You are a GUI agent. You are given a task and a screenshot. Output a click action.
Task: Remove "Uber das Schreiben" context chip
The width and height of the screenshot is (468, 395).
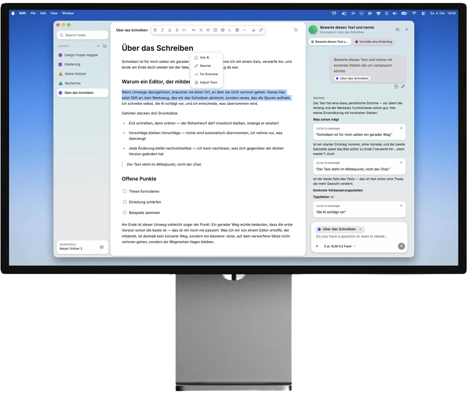pos(361,229)
